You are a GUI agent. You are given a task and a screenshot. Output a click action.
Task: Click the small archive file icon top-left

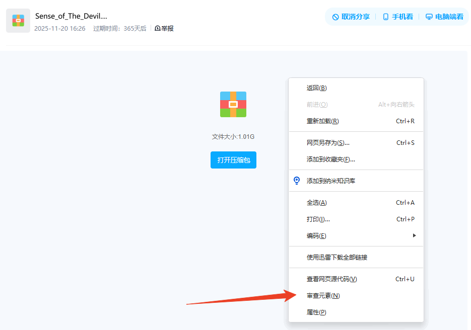[18, 20]
